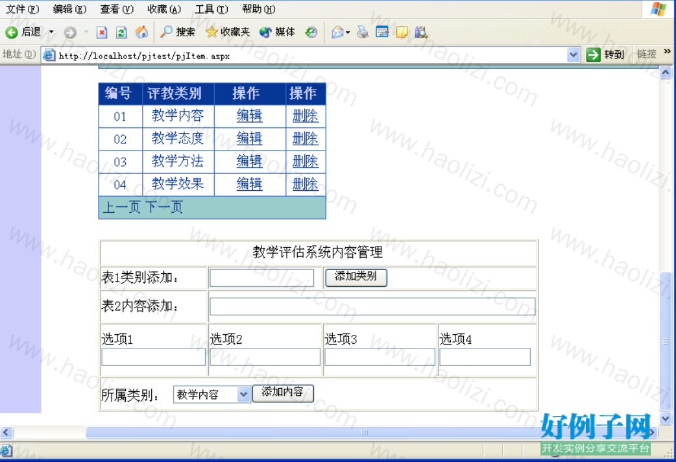Click the 选项1 input box
Viewport: 676px width, 462px height.
(154, 357)
